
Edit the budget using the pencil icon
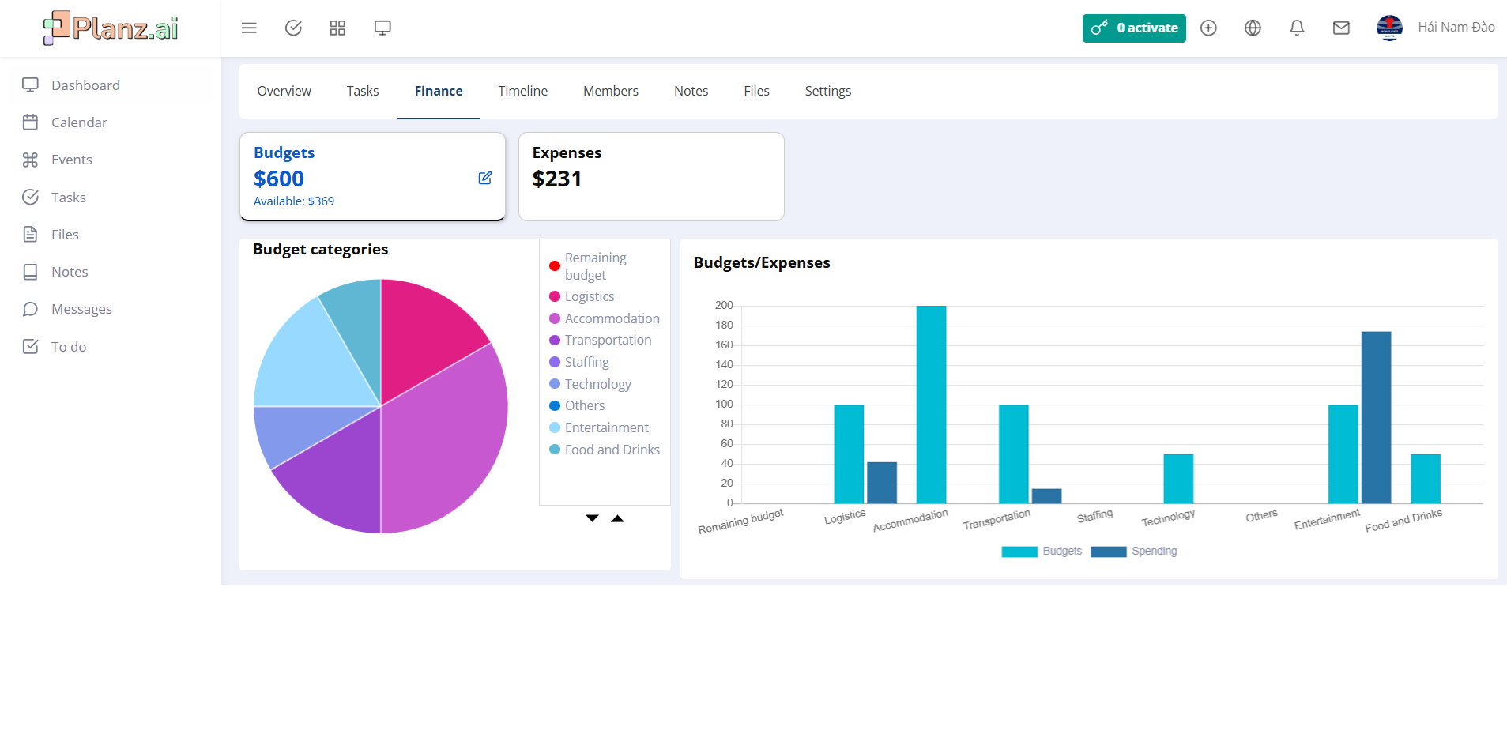pos(484,179)
